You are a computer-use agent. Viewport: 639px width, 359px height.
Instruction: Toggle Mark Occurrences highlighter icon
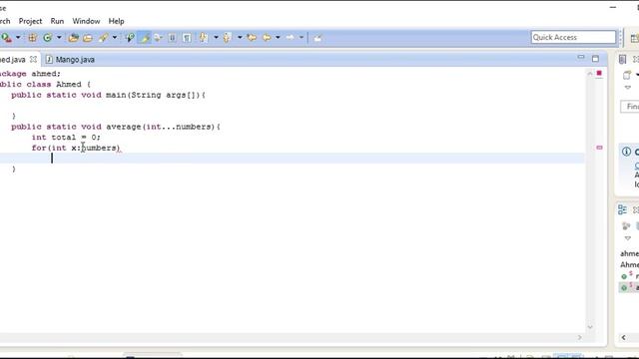pos(144,38)
